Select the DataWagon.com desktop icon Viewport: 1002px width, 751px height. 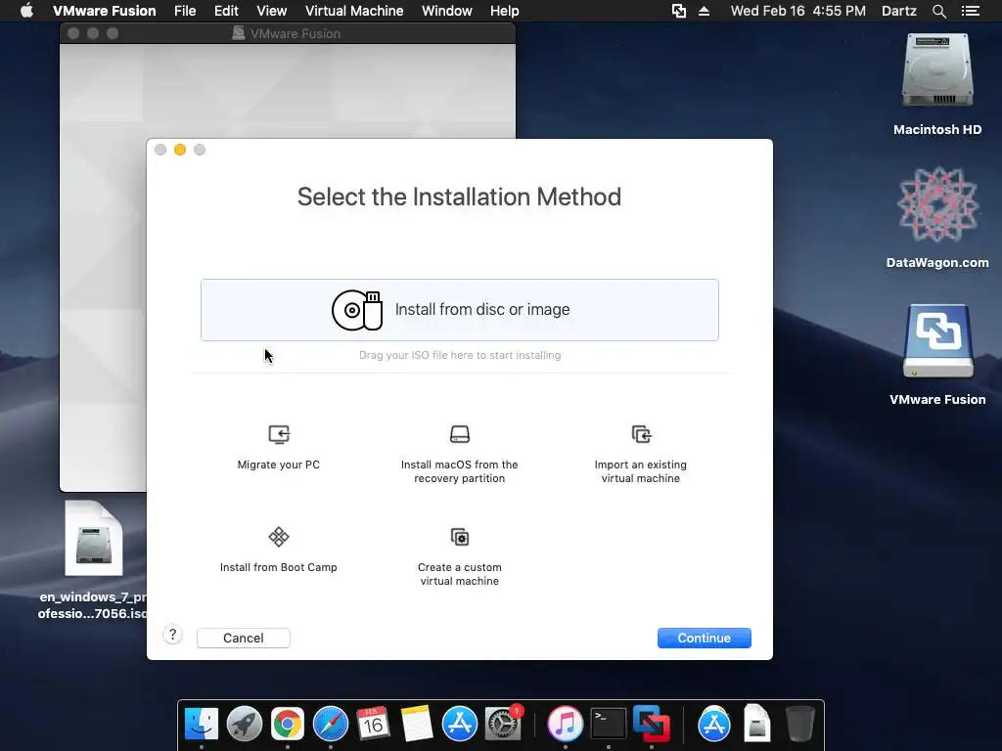[x=937, y=204]
